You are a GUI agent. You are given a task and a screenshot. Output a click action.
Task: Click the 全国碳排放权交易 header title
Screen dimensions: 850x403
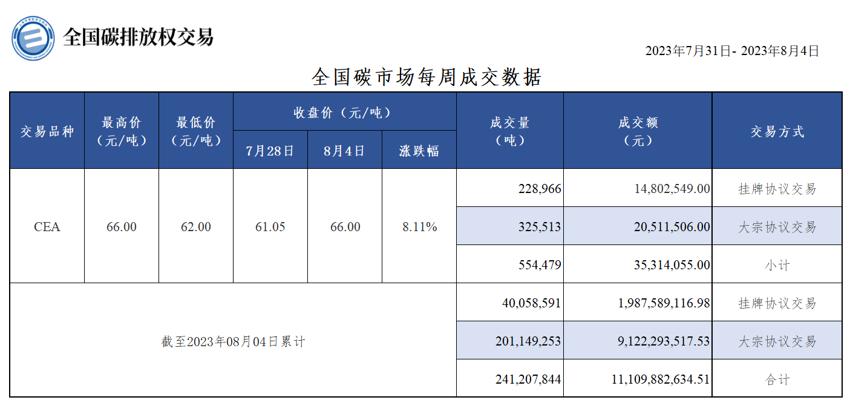[x=139, y=37]
